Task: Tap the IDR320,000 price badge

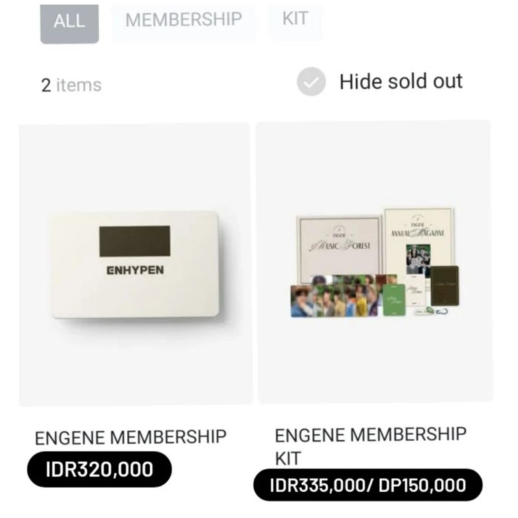Action: click(x=99, y=469)
